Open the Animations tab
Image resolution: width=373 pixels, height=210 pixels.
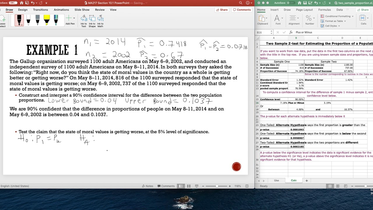(61, 10)
